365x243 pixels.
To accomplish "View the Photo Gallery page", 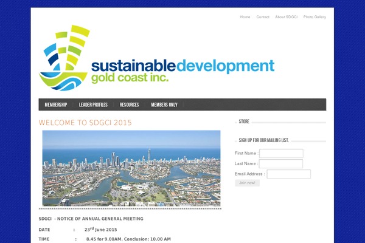I will pos(315,17).
